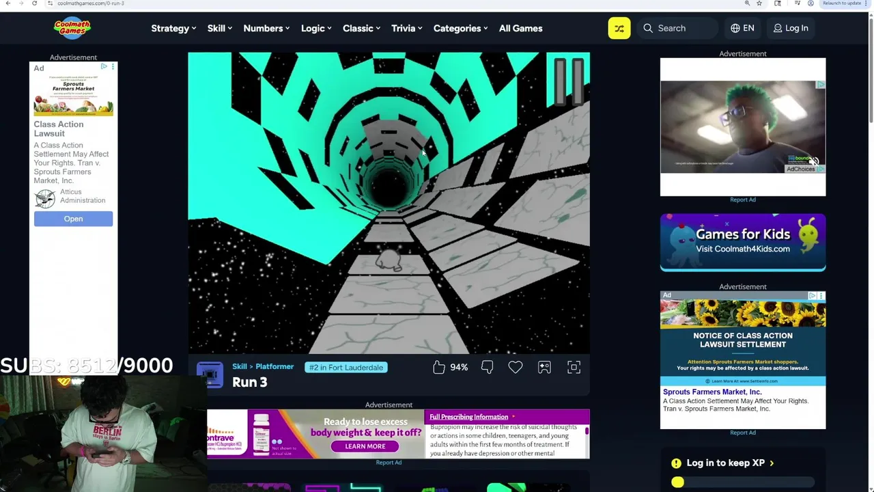
Task: Expand the Categories menu
Action: click(x=460, y=28)
